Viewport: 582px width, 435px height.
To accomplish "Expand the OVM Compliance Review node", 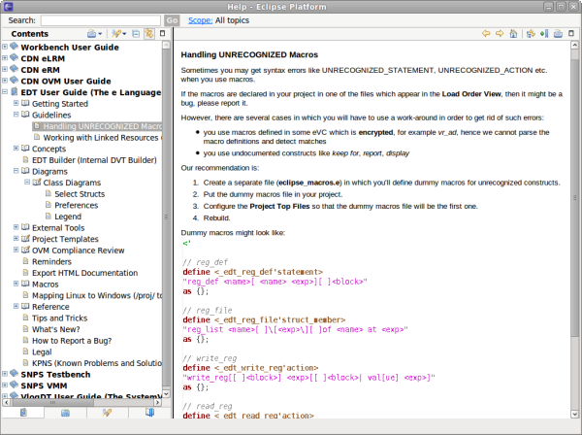I will tap(16, 250).
